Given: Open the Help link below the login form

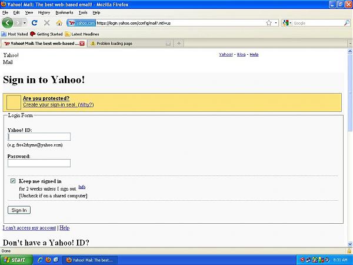Looking at the screenshot, I should tap(64, 228).
